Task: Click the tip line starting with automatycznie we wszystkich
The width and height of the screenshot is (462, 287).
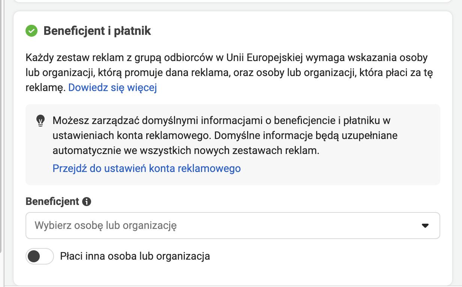Action: click(186, 151)
